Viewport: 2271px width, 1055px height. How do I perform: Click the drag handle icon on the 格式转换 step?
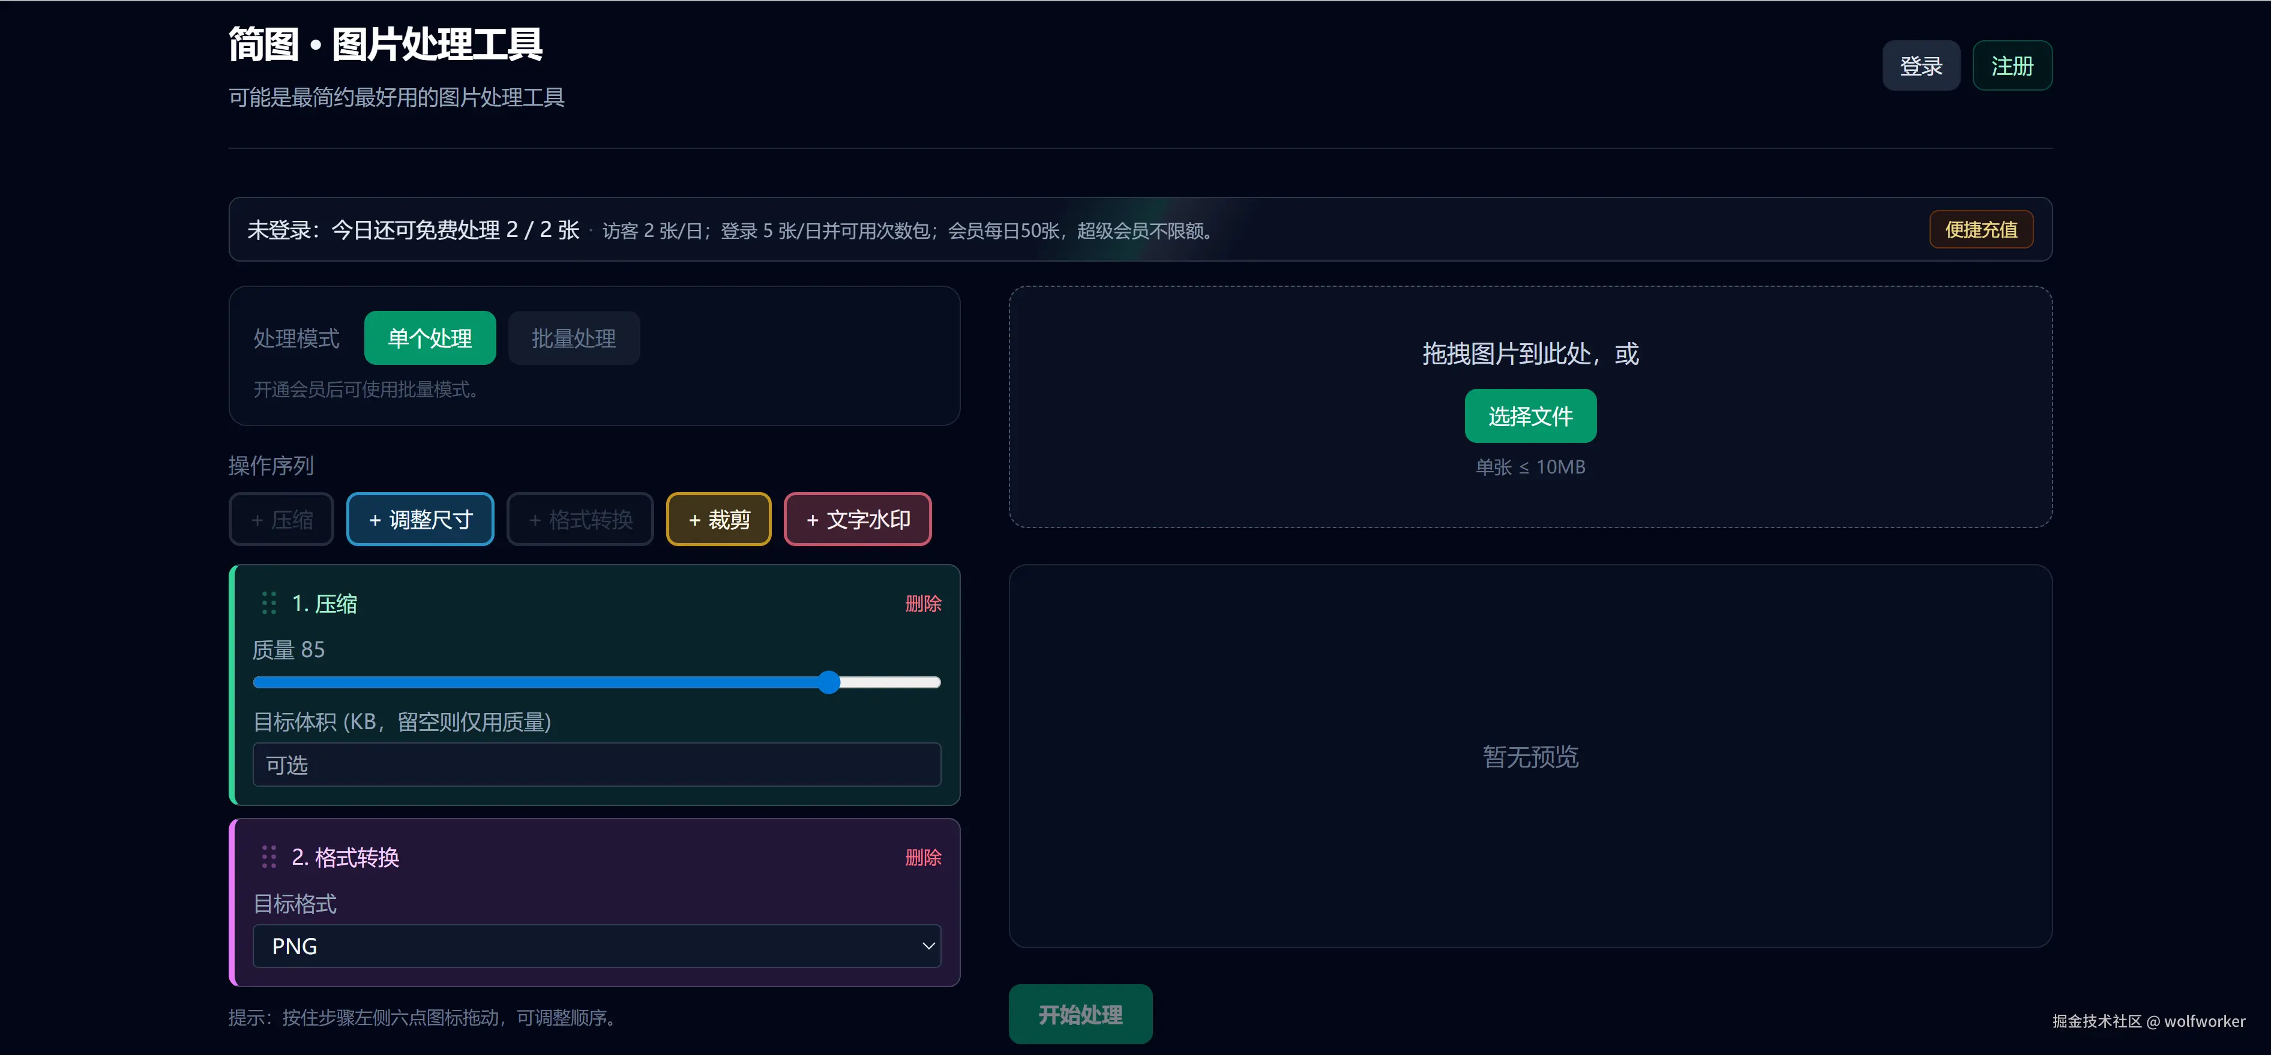tap(269, 856)
